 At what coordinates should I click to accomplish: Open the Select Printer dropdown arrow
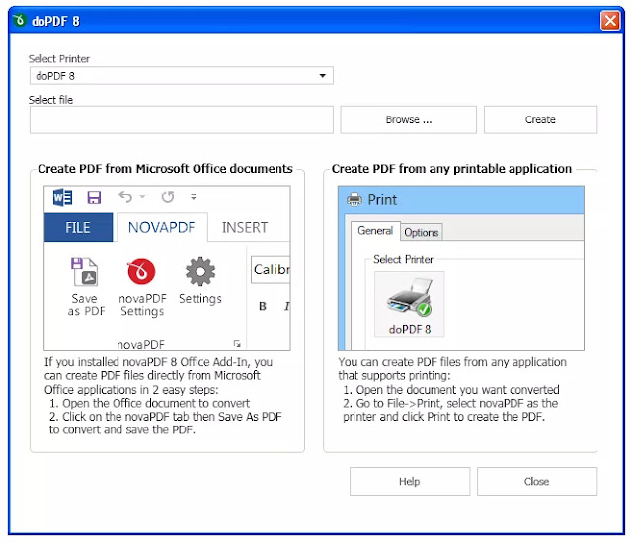click(323, 76)
